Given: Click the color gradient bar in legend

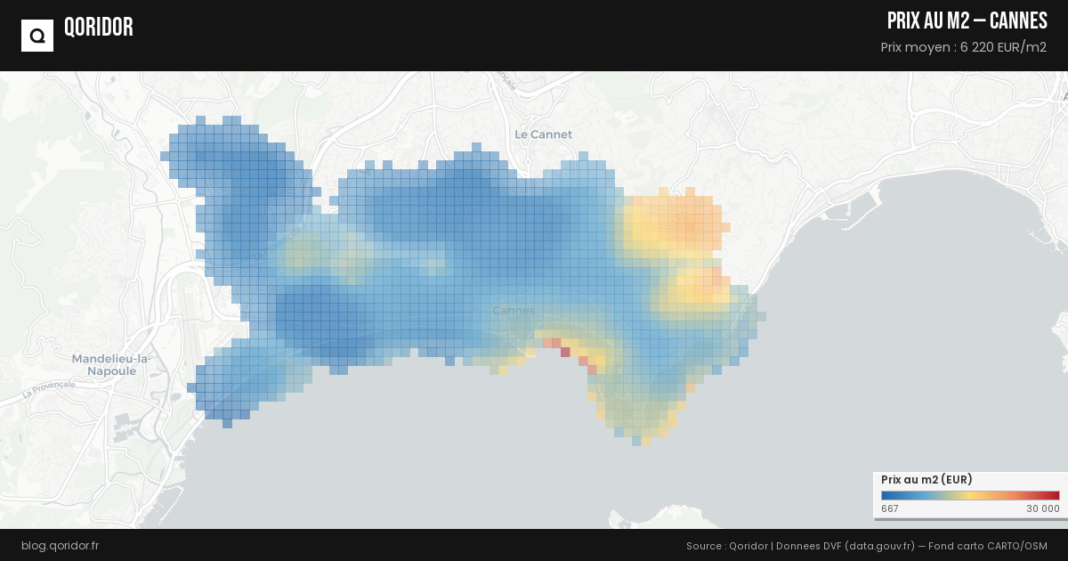Looking at the screenshot, I should pyautogui.click(x=970, y=496).
